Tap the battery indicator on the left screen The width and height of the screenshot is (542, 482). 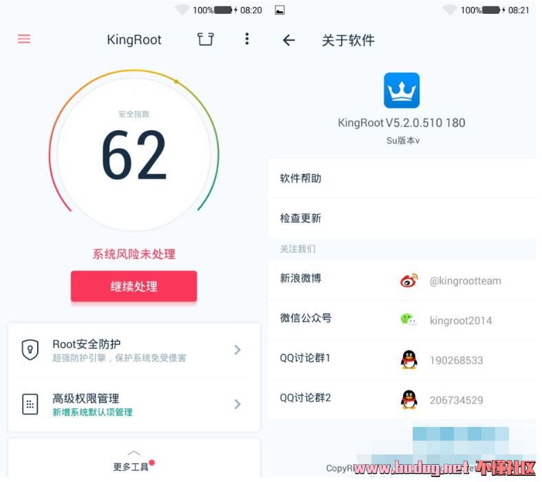click(x=224, y=10)
